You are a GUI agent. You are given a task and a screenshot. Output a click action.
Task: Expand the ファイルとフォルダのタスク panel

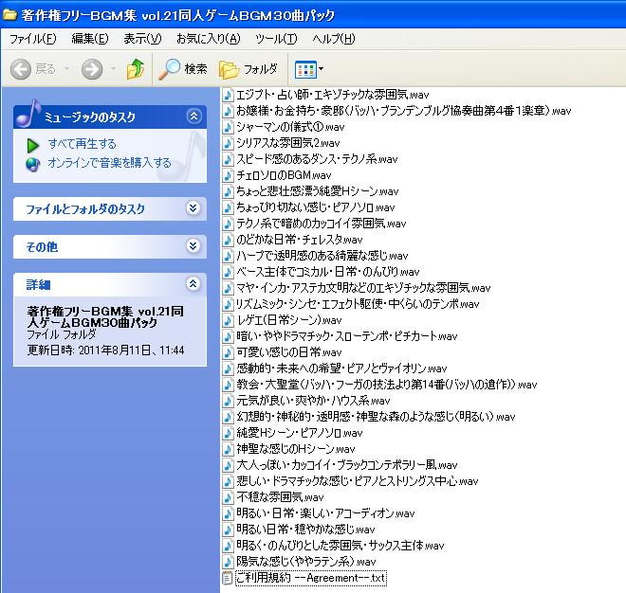(193, 208)
